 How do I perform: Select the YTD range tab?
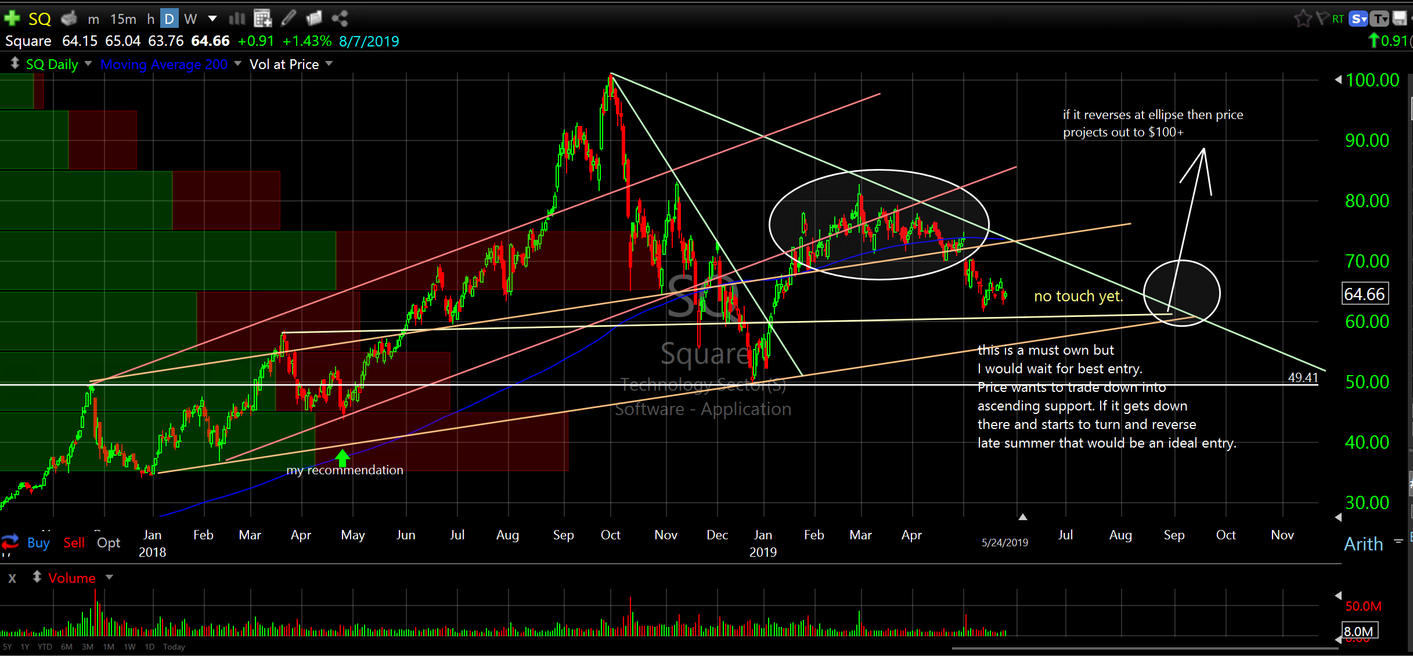click(45, 647)
